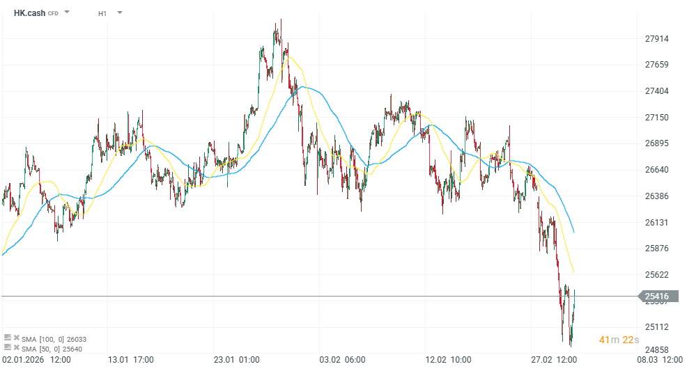687x371 pixels.
Task: Click the candle countdown timer
Action: (x=619, y=340)
